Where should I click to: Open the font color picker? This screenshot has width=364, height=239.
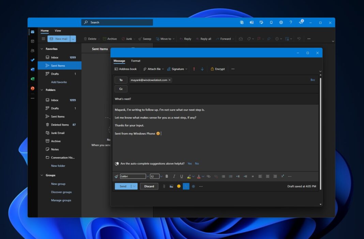click(199, 176)
